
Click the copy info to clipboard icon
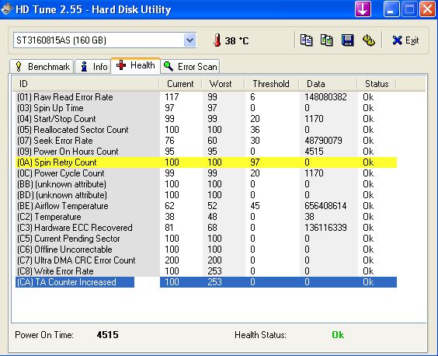point(306,40)
